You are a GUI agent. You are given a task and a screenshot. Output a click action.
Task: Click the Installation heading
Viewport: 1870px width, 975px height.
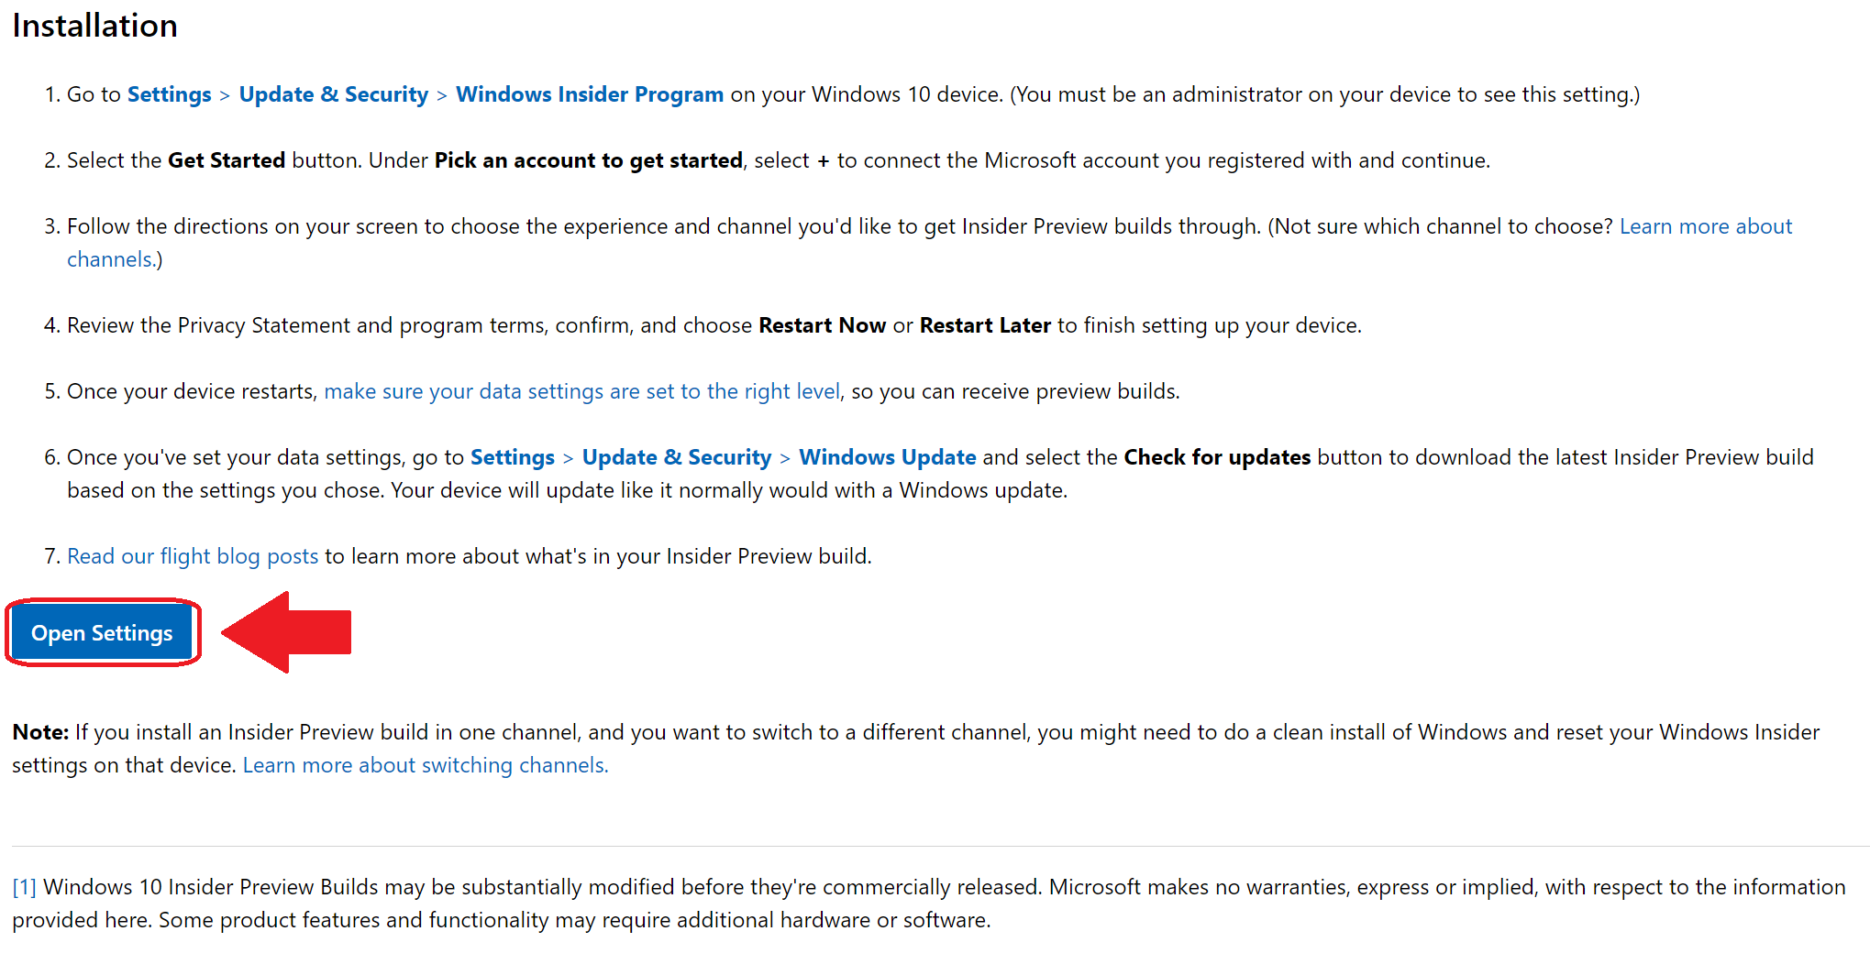point(94,26)
